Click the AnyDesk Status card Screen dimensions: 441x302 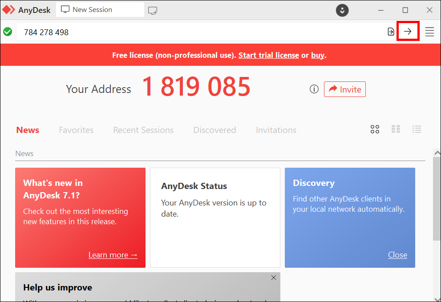(215, 217)
